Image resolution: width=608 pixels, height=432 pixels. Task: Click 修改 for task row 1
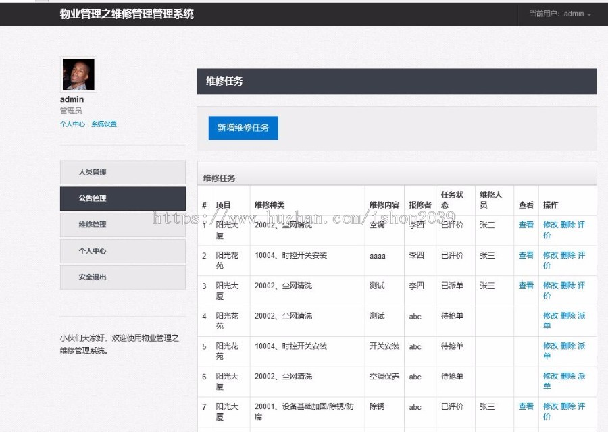click(x=551, y=225)
